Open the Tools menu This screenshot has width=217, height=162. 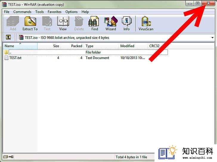(39, 12)
